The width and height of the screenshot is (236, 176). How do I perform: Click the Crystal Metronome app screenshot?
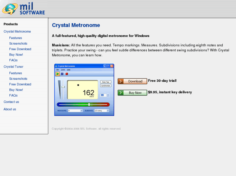(x=84, y=90)
